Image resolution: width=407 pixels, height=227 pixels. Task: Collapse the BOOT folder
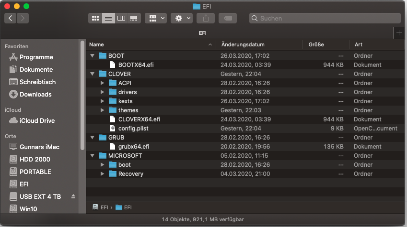[92, 55]
